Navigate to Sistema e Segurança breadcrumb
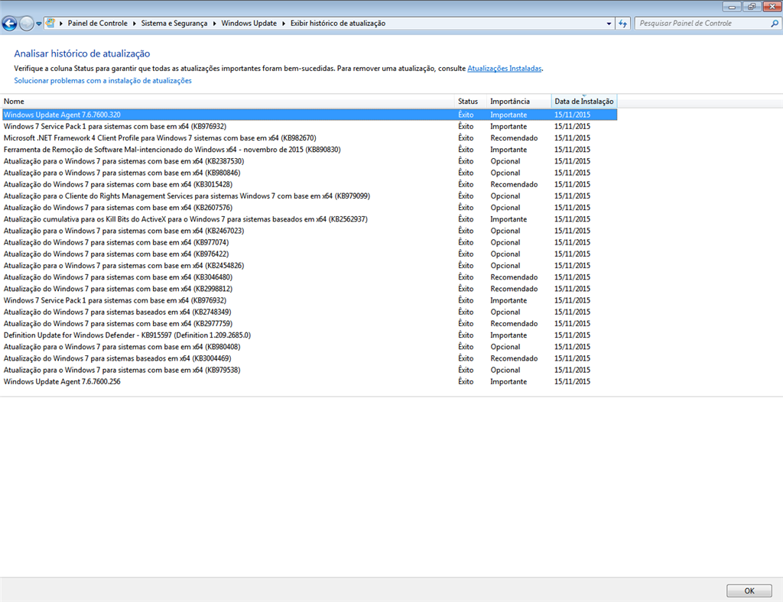Viewport: 783px width, 602px height. [x=174, y=24]
